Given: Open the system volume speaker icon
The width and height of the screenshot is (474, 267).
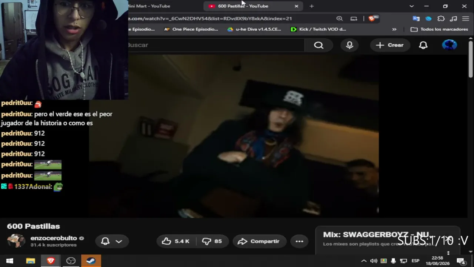Looking at the screenshot, I should pos(374,261).
